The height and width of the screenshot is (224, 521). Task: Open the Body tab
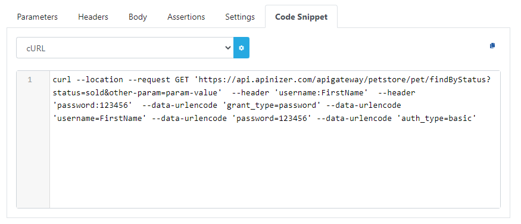[138, 17]
